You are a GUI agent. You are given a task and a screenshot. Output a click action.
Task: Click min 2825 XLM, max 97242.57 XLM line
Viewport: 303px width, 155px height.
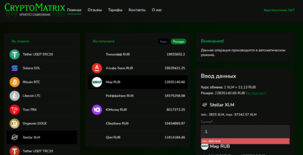[x=229, y=115]
